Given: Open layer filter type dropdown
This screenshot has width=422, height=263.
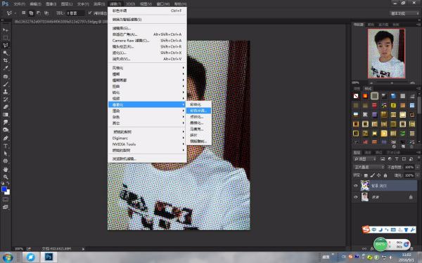Looking at the screenshot, I should (x=364, y=159).
